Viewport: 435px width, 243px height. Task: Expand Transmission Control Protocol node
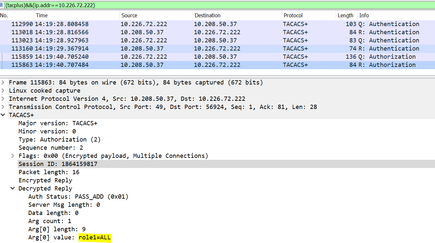(x=3, y=107)
